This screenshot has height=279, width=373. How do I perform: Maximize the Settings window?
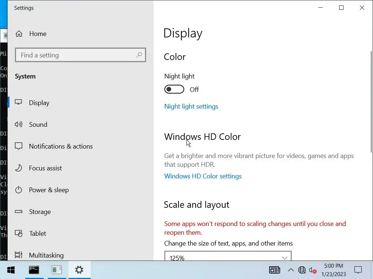[341, 8]
